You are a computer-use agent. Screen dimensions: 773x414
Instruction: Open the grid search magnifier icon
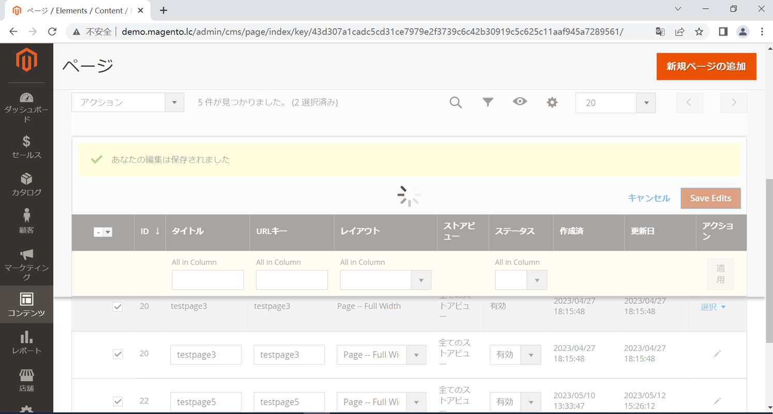click(x=456, y=102)
